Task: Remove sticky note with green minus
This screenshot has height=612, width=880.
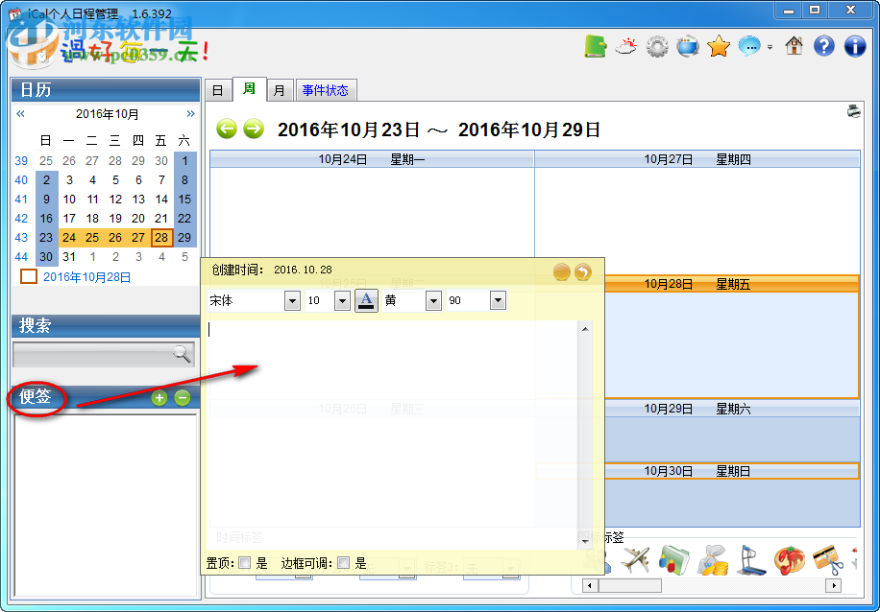Action: (x=182, y=398)
